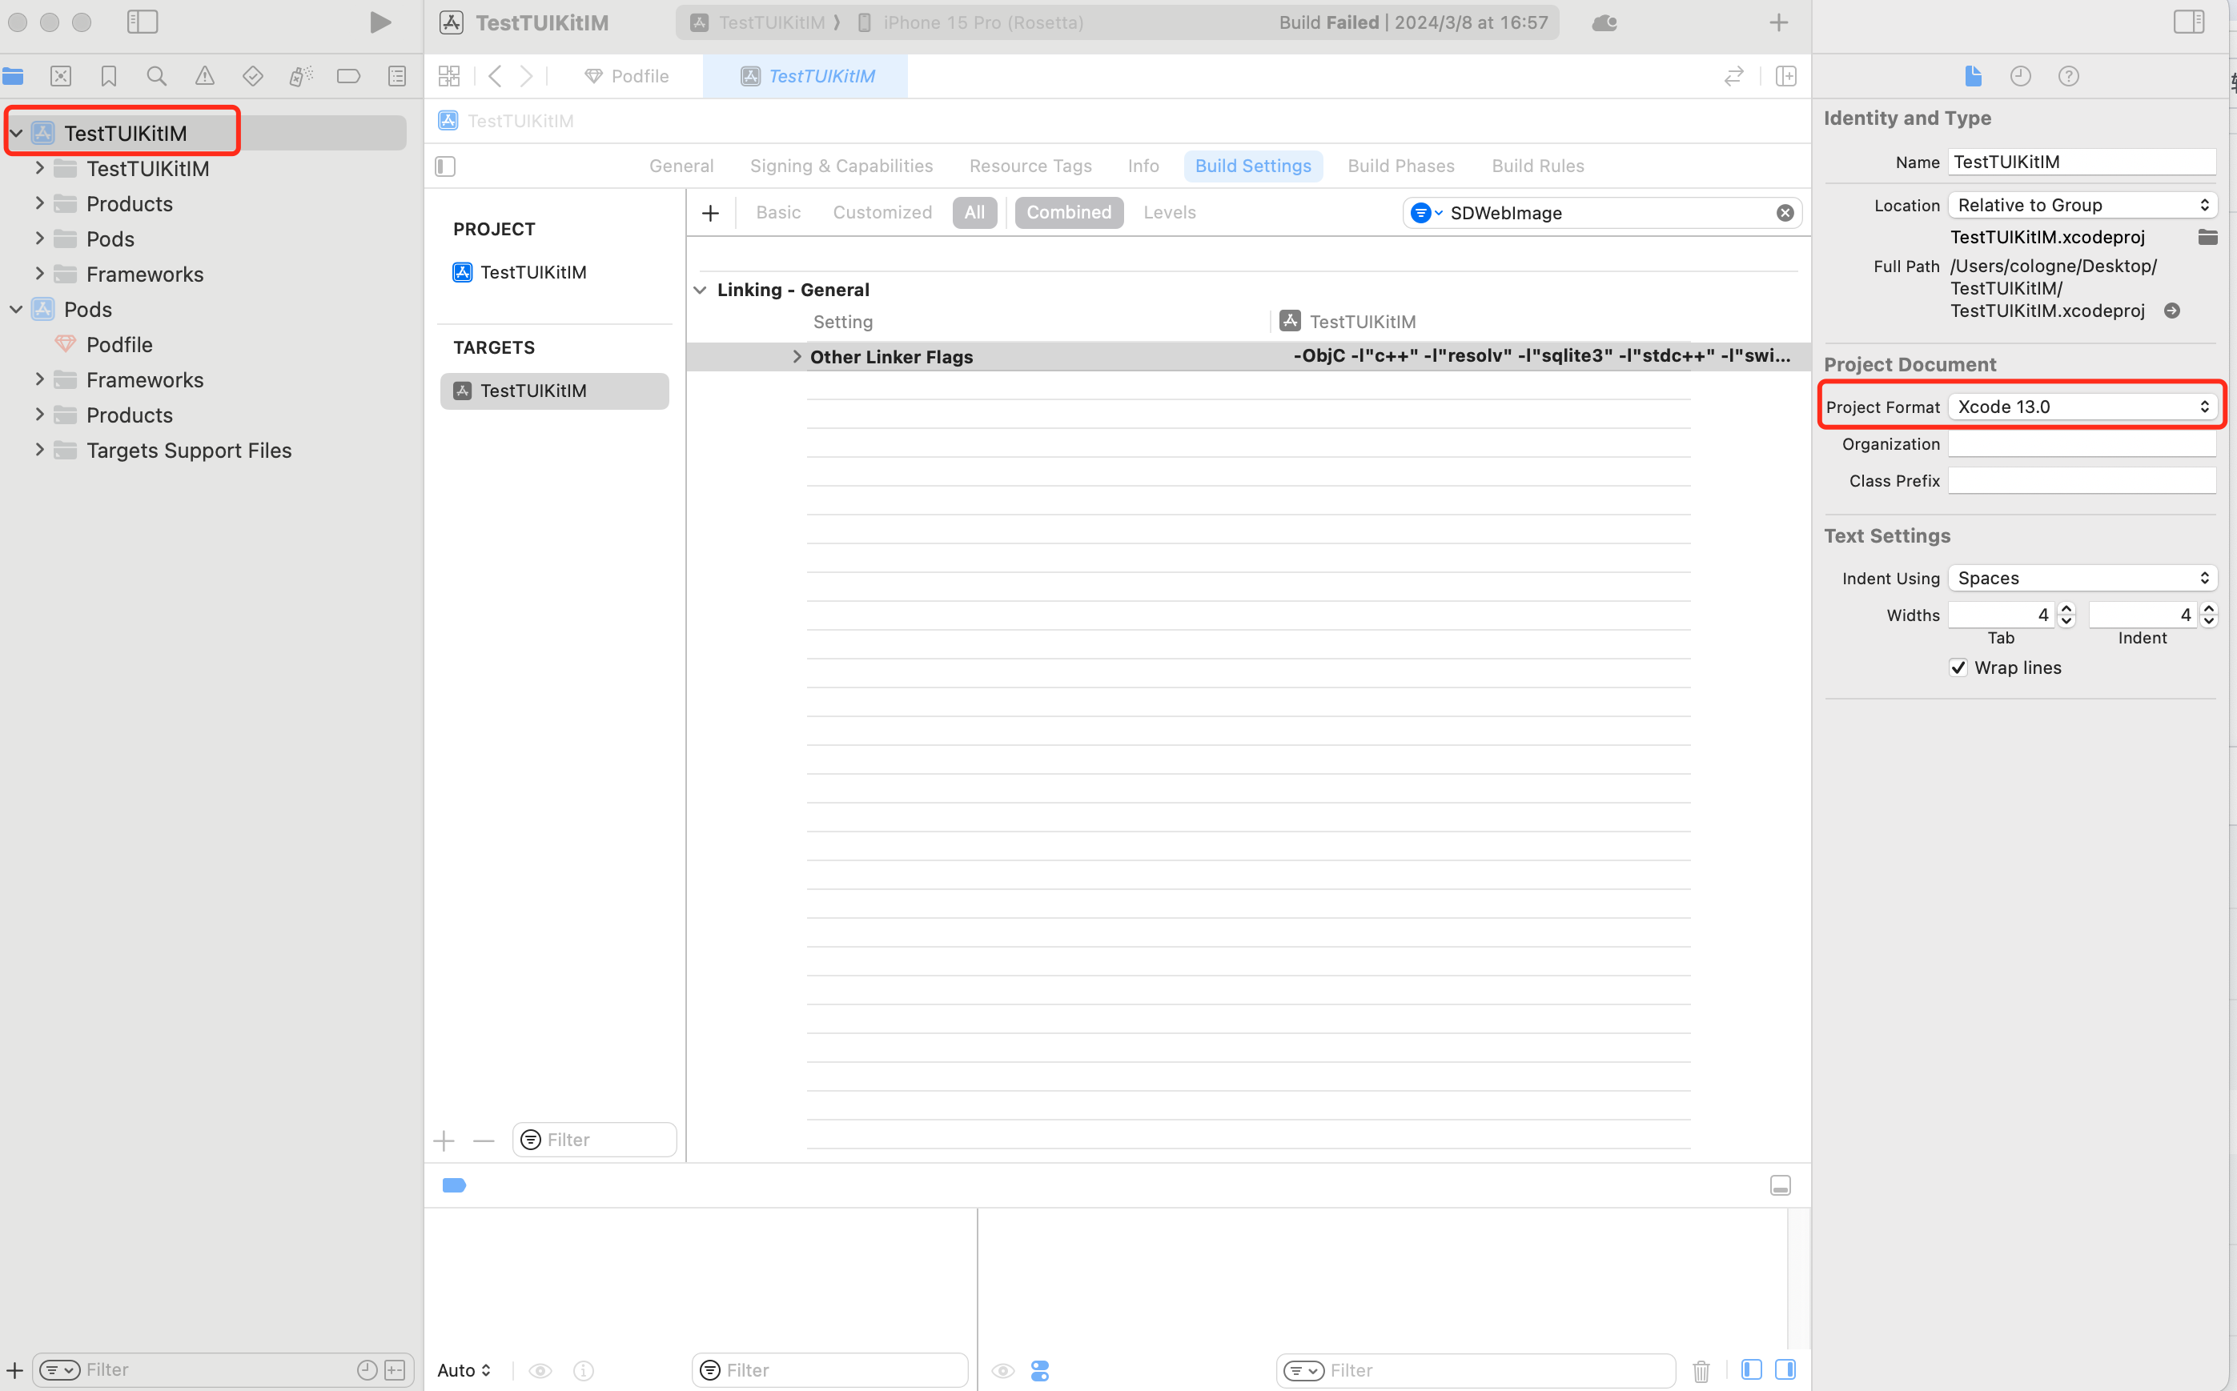2237x1391 pixels.
Task: Open the Podfile editor tab
Action: coord(628,76)
